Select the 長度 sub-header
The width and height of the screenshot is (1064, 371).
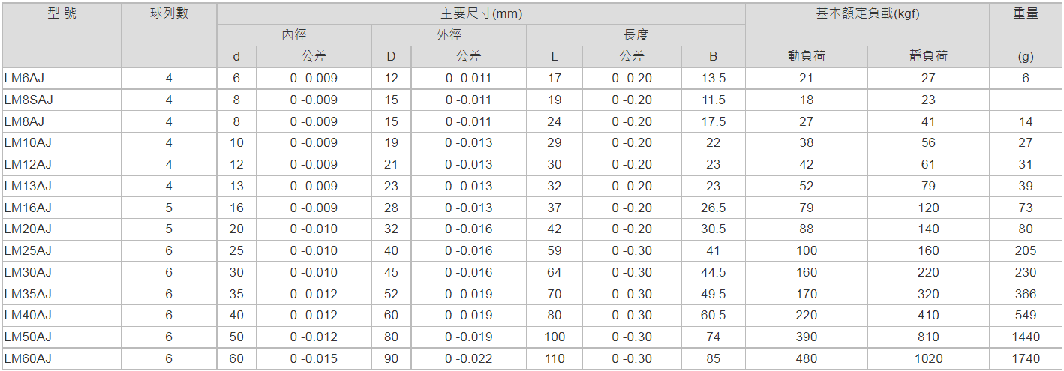tap(636, 35)
